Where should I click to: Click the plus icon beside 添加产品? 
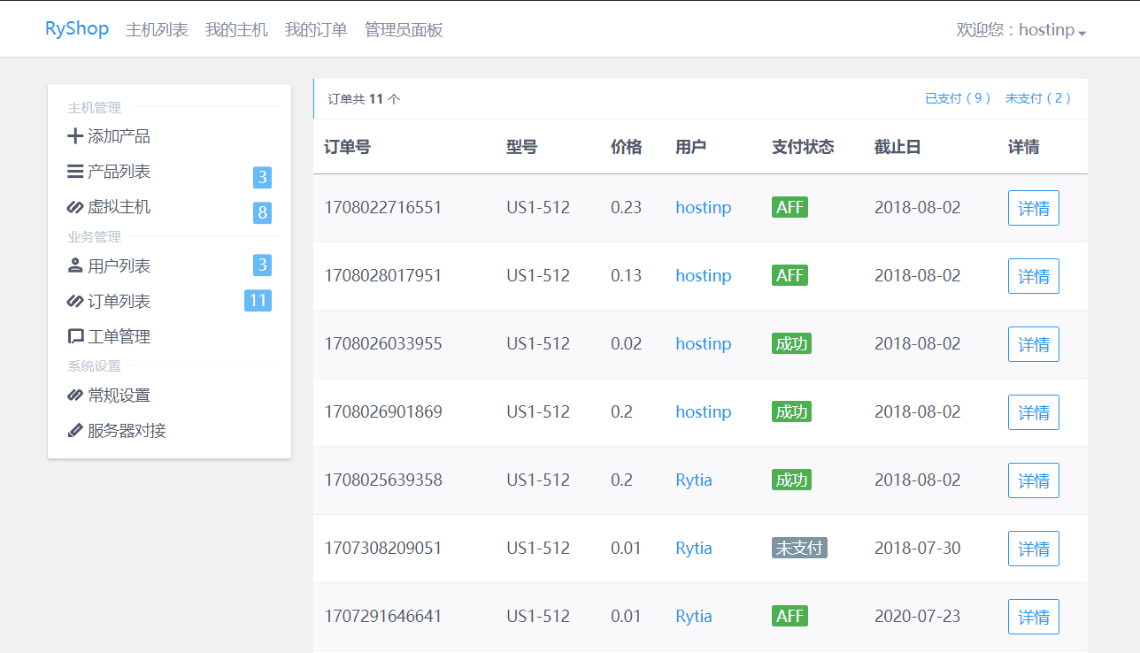(x=75, y=136)
